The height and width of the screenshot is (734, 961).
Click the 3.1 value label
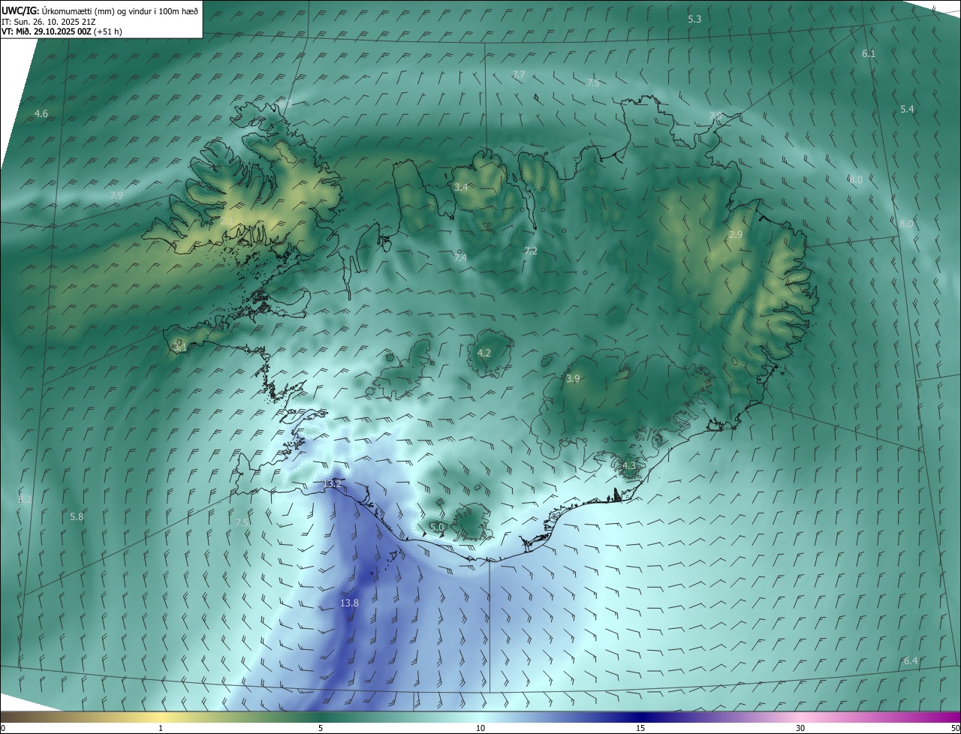point(180,347)
